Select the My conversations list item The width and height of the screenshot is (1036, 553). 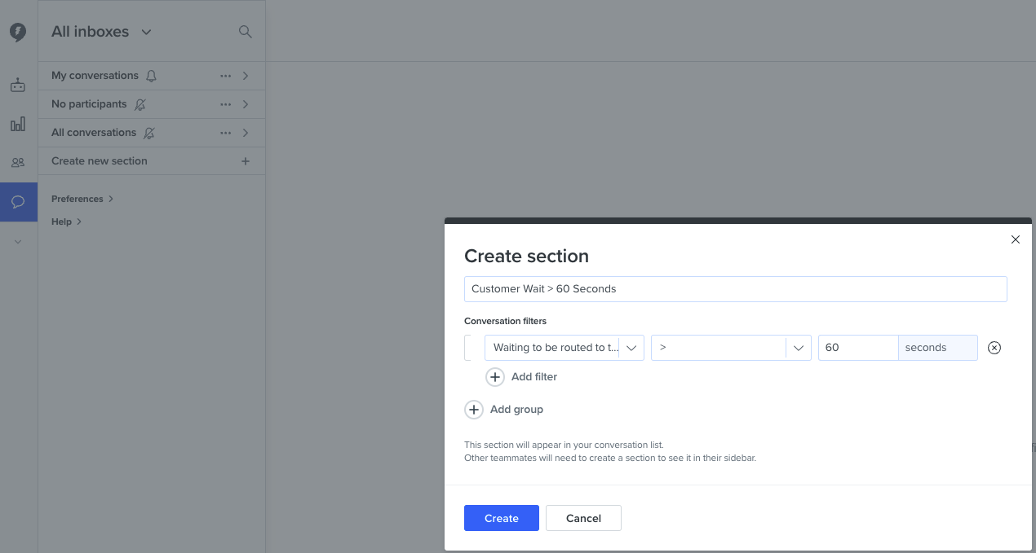152,76
